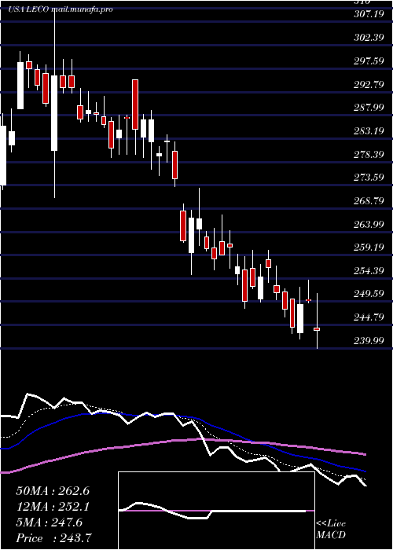Click the MACD inset chart box
The width and height of the screenshot is (393, 550).
(216, 511)
